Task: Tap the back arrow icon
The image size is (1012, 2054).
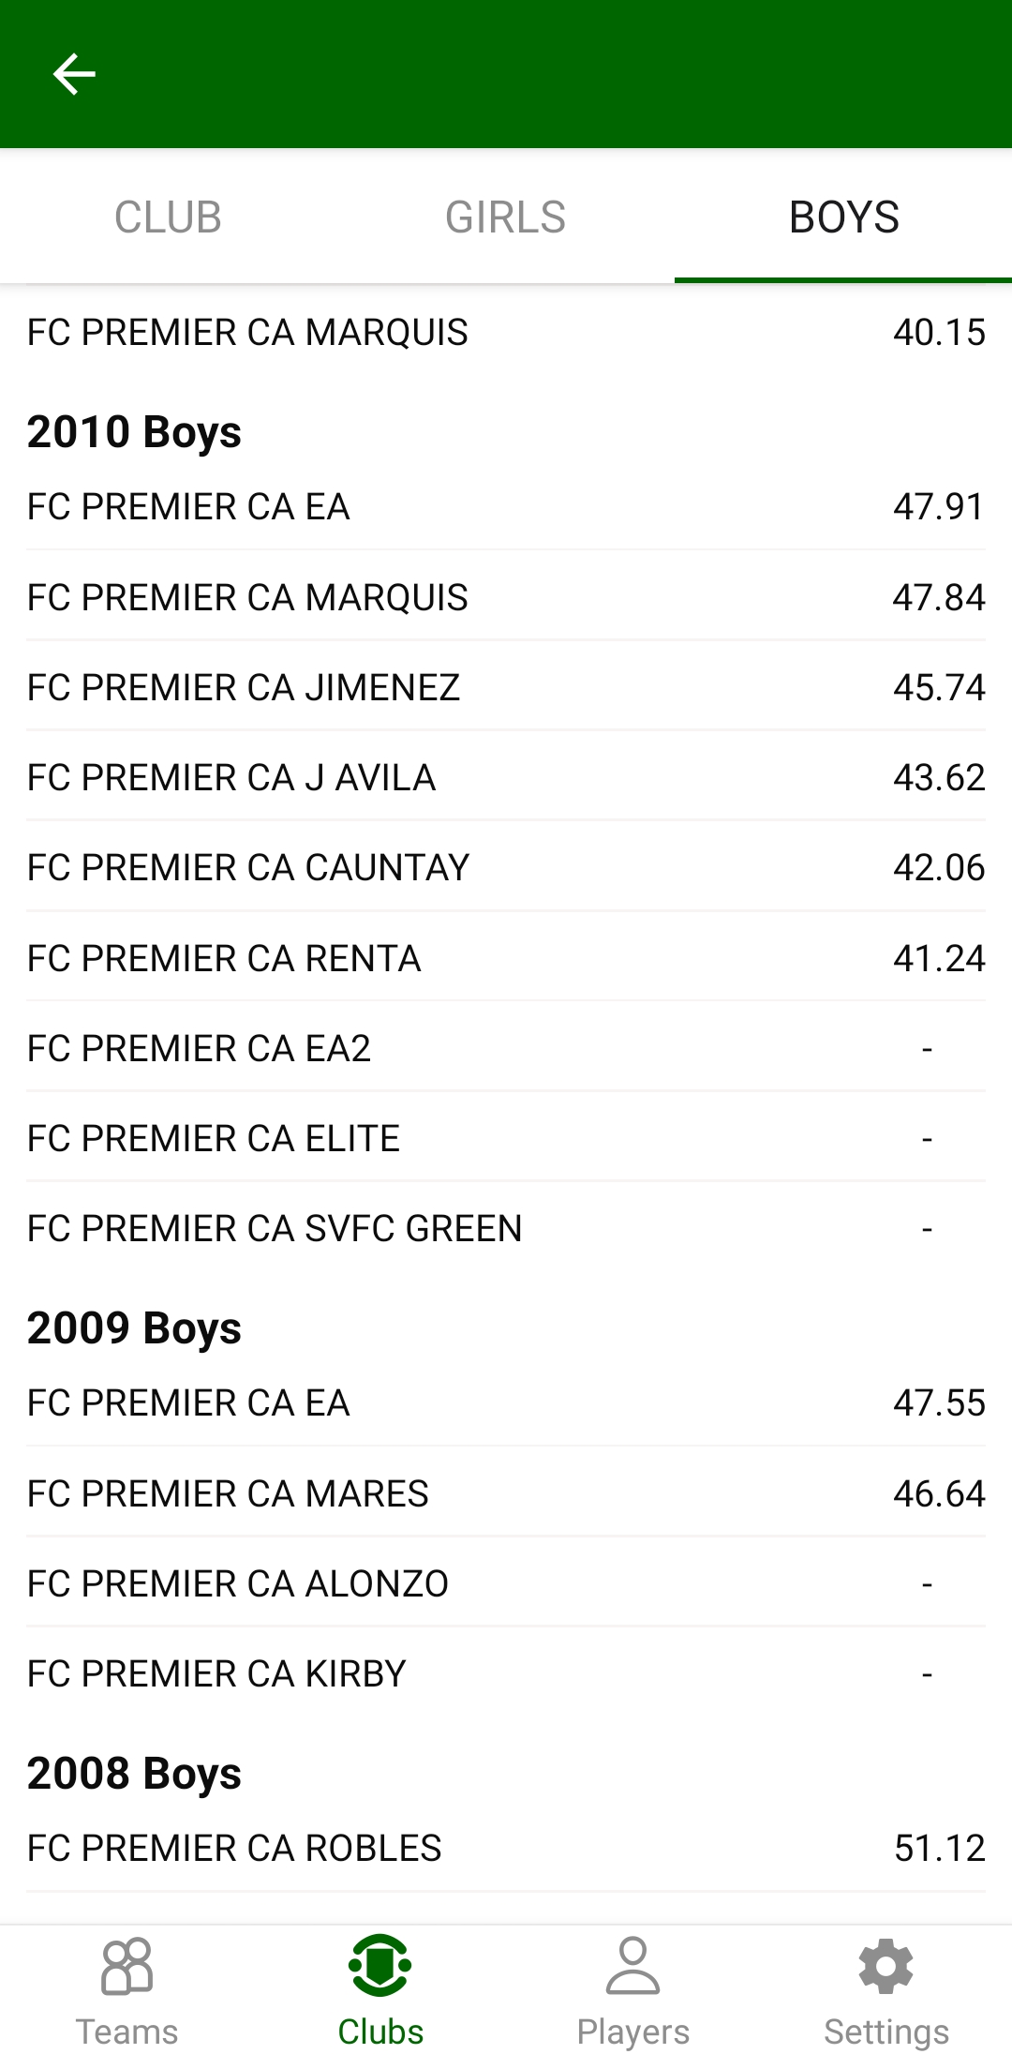Action: [74, 74]
